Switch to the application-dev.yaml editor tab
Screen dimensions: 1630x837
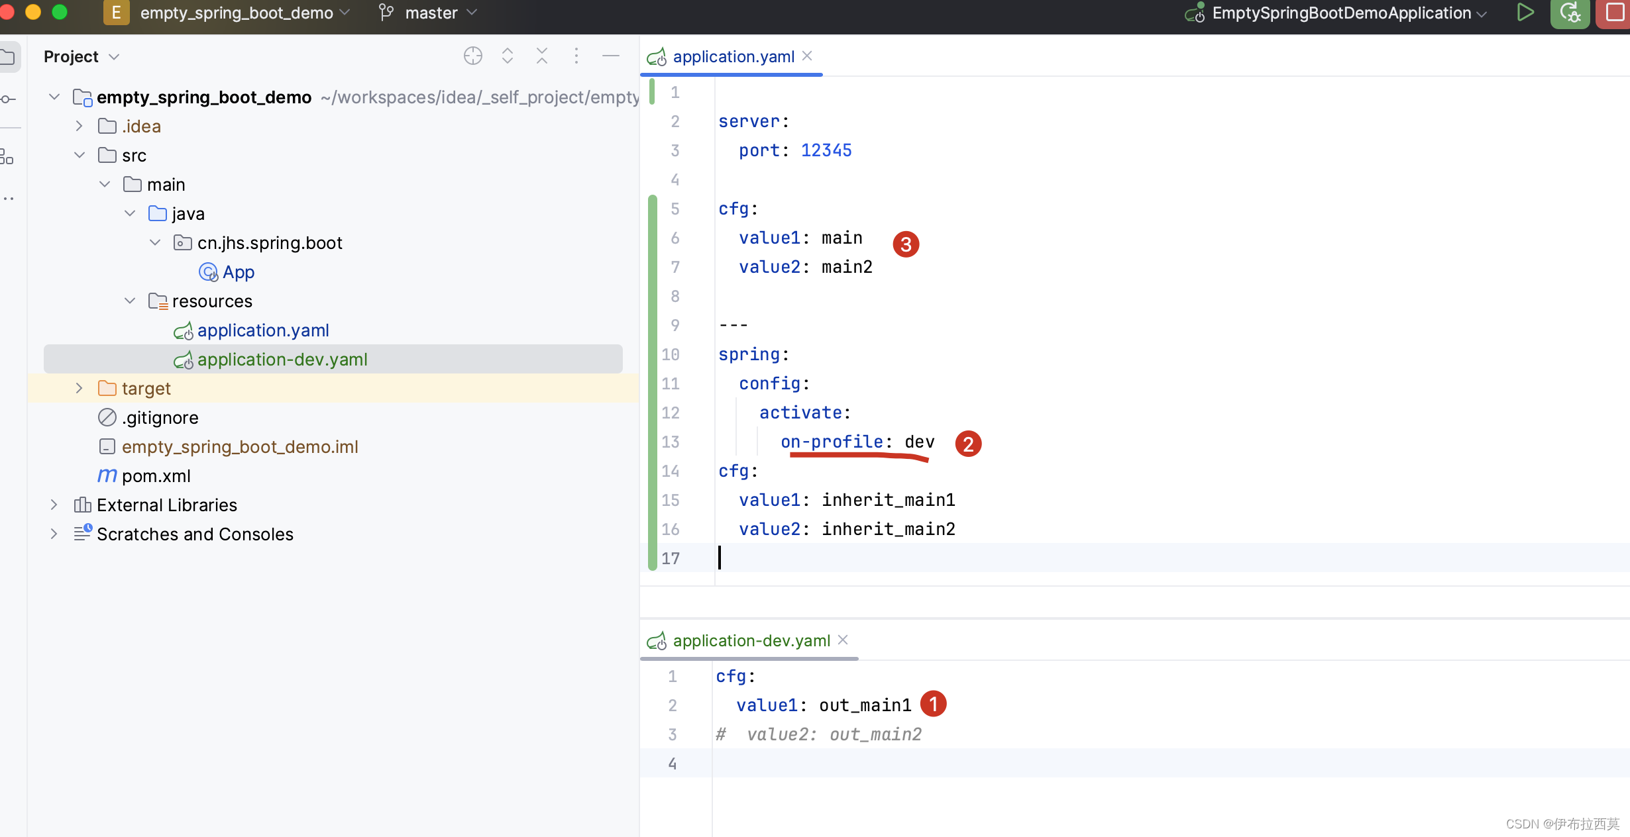[751, 641]
